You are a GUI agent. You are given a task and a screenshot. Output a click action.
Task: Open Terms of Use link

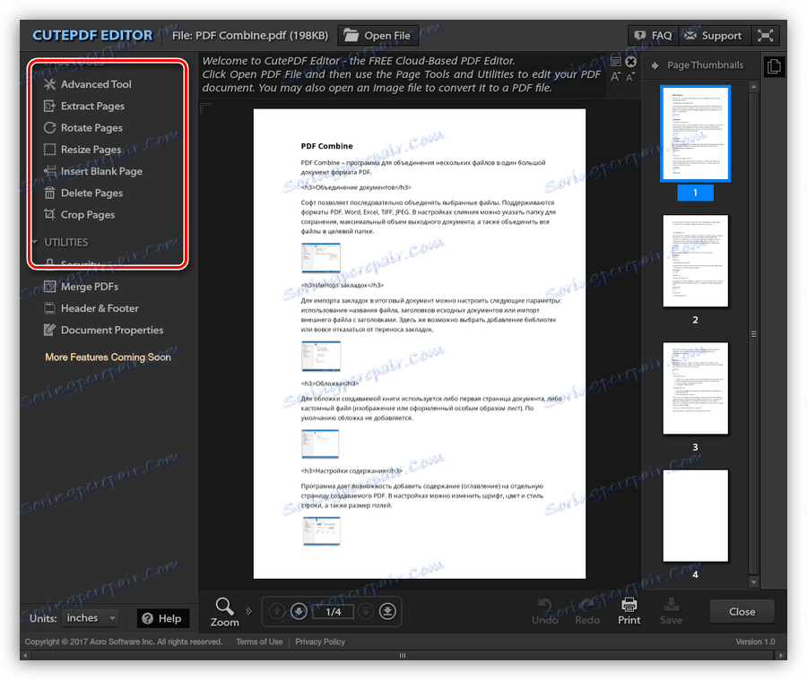tap(259, 642)
